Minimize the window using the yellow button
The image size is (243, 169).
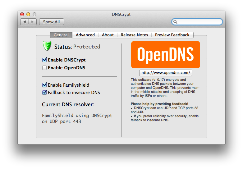click(28, 14)
